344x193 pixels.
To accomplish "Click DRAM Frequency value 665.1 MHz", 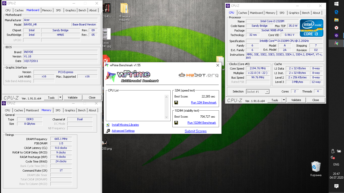I will point(61,139).
